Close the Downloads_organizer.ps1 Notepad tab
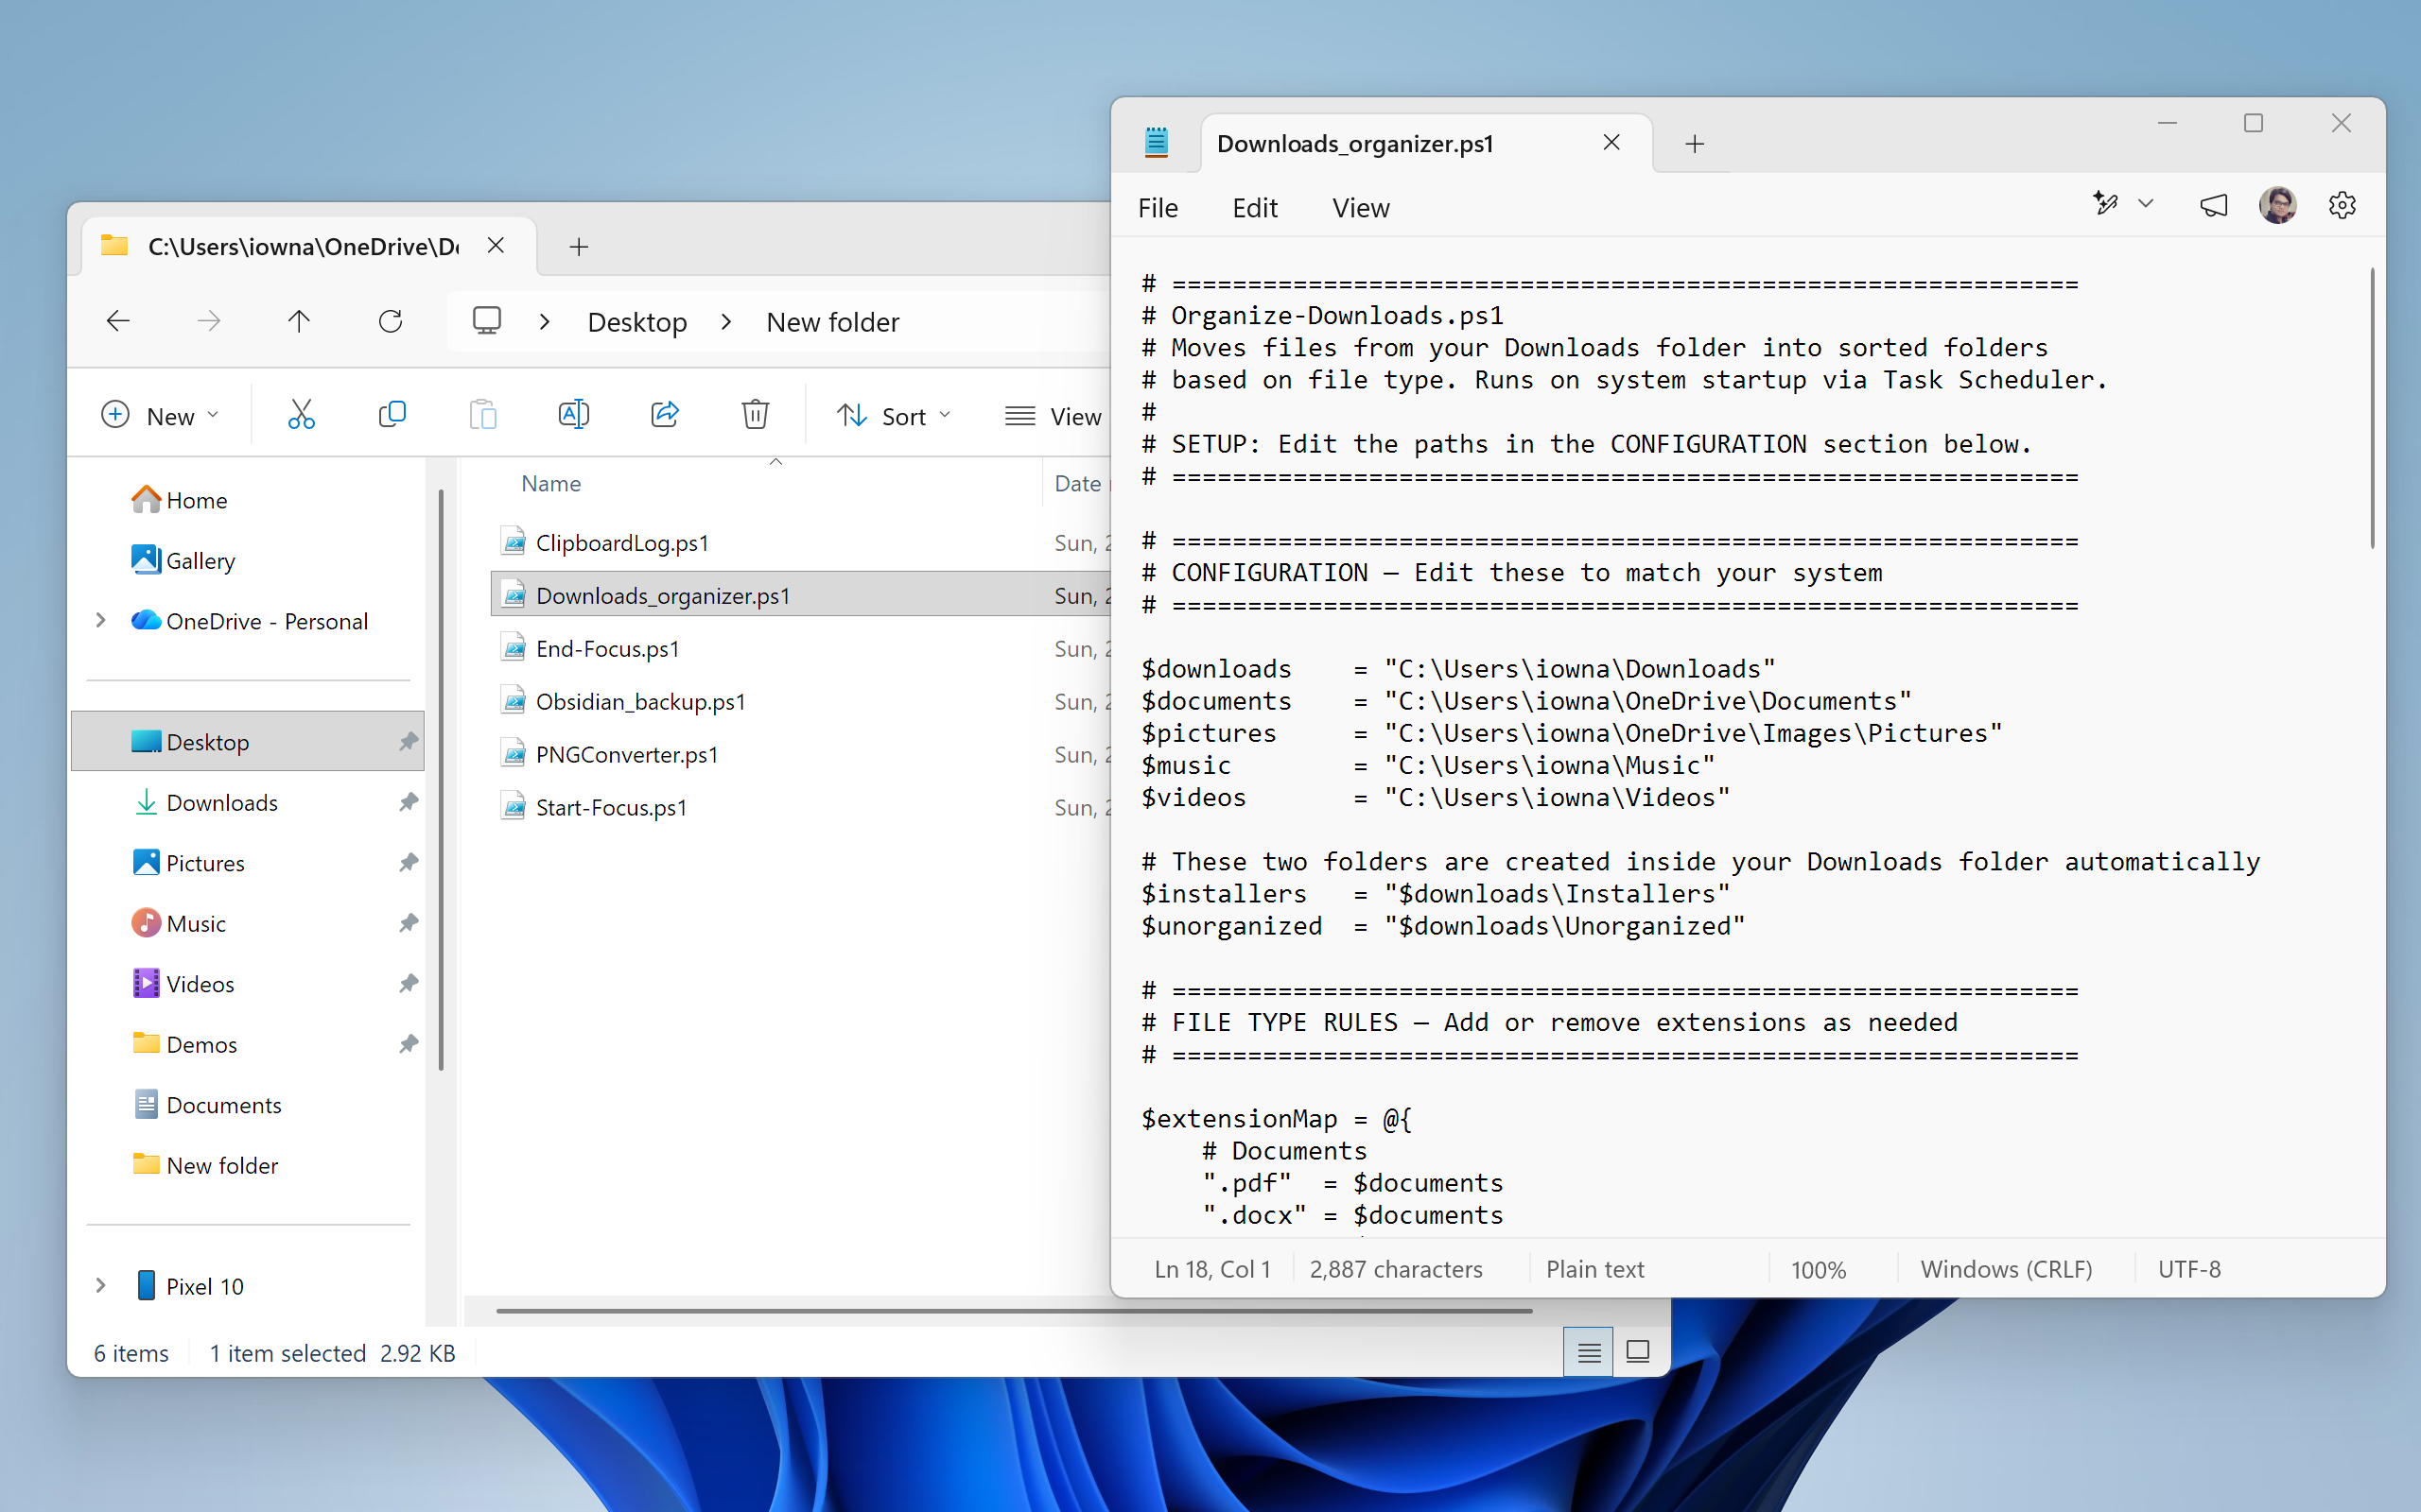The height and width of the screenshot is (1512, 2421). (x=1611, y=143)
